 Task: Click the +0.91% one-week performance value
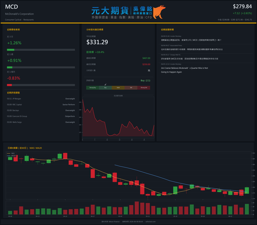pyautogui.click(x=14, y=61)
